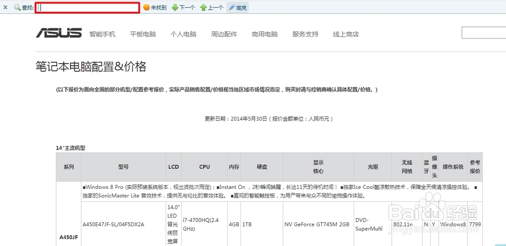Click the Windows8 operating system cell

click(453, 224)
